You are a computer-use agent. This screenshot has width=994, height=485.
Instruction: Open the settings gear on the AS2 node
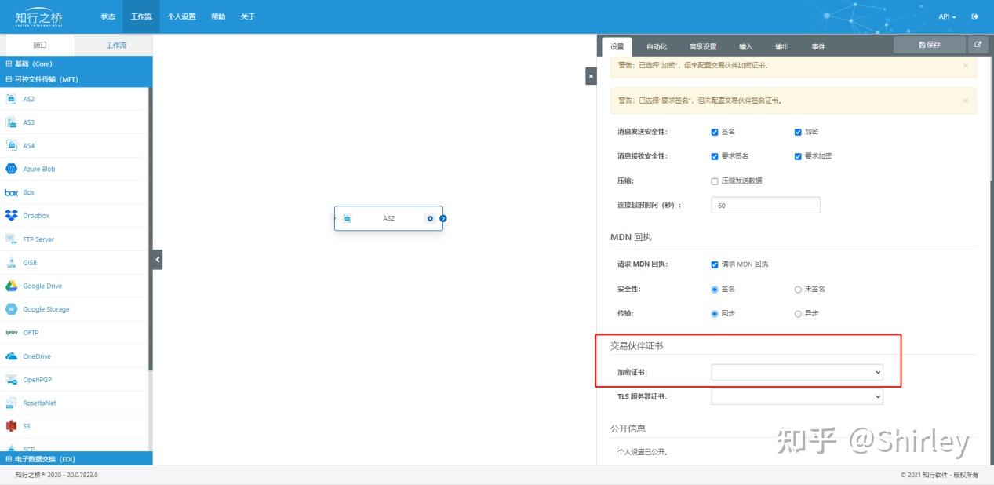[x=430, y=218]
